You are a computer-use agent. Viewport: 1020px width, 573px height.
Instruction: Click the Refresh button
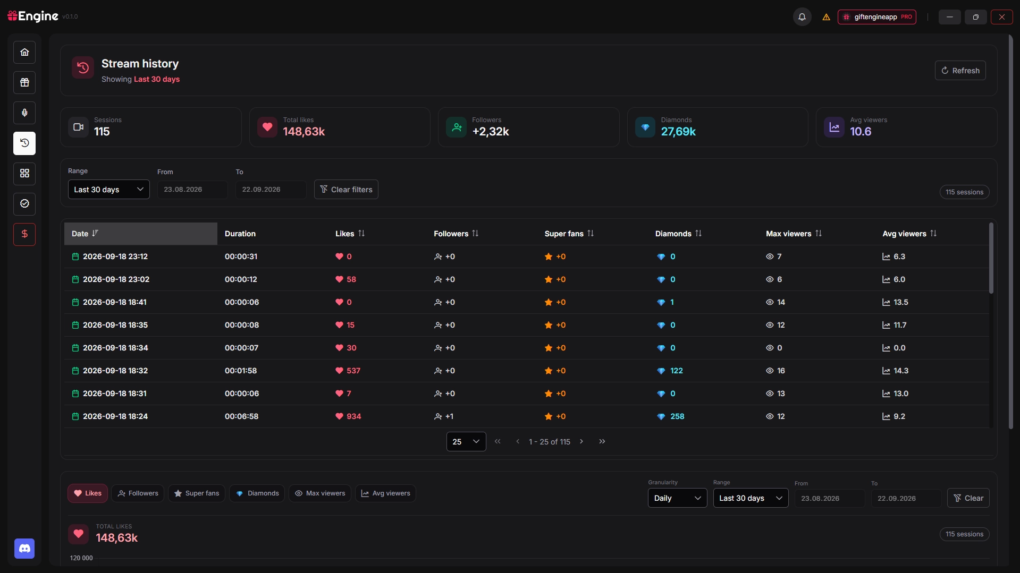pyautogui.click(x=960, y=71)
